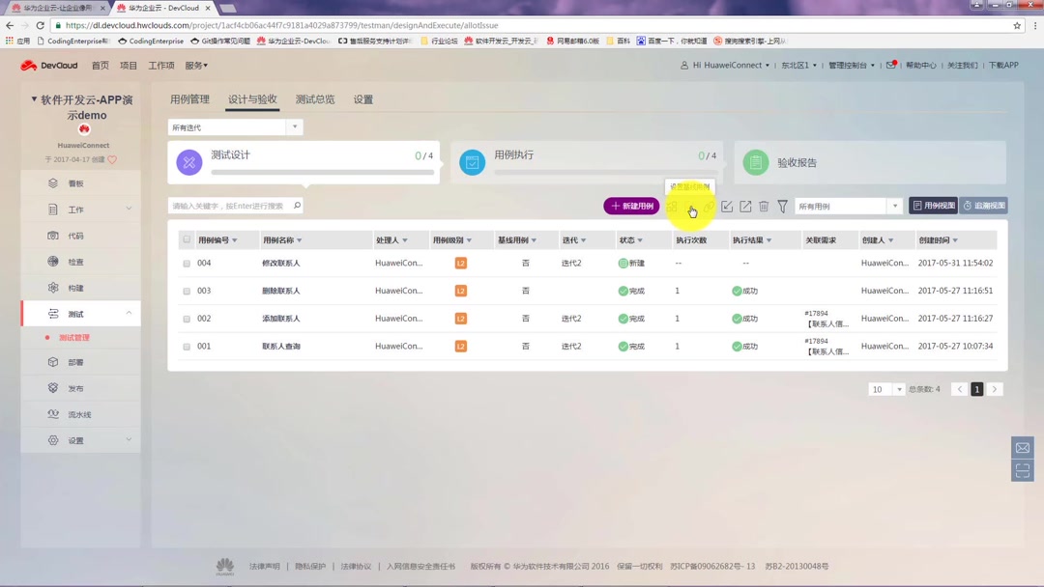
Task: Open the filter funnel icon
Action: (783, 206)
